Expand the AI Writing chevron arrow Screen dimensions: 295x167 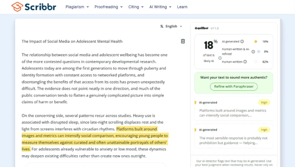170,7
